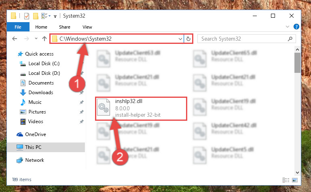Open the Help question mark icon
Viewport: 311px width, 192px height.
[x=296, y=27]
